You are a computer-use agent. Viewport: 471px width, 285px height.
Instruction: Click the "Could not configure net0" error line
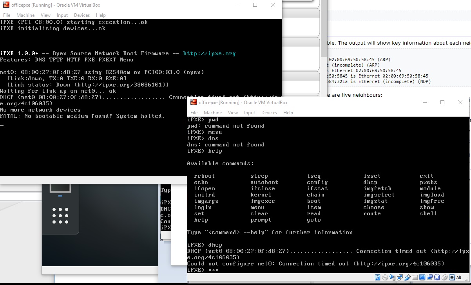(x=316, y=264)
